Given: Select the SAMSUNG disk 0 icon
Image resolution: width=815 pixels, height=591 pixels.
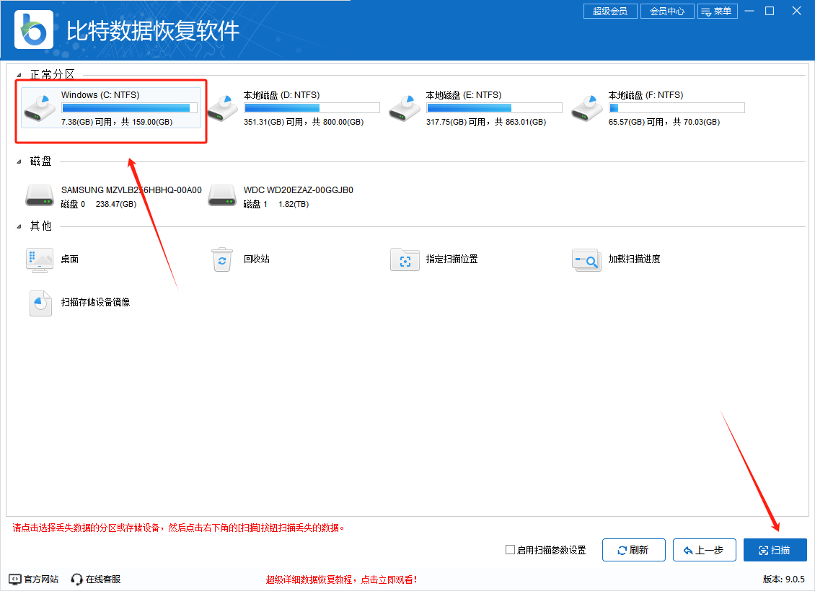Looking at the screenshot, I should click(39, 196).
